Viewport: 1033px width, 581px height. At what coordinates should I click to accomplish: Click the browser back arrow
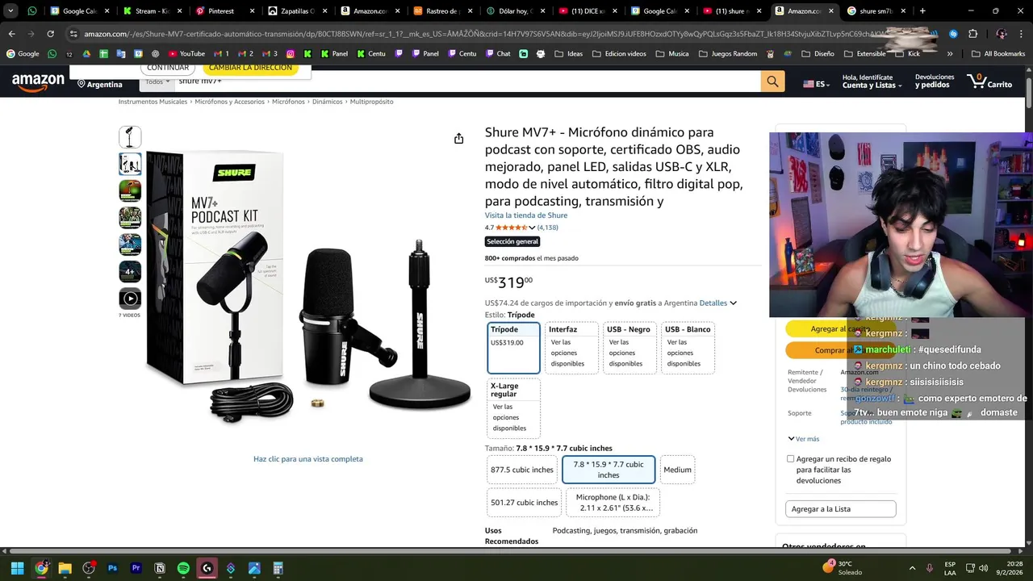pos(11,34)
